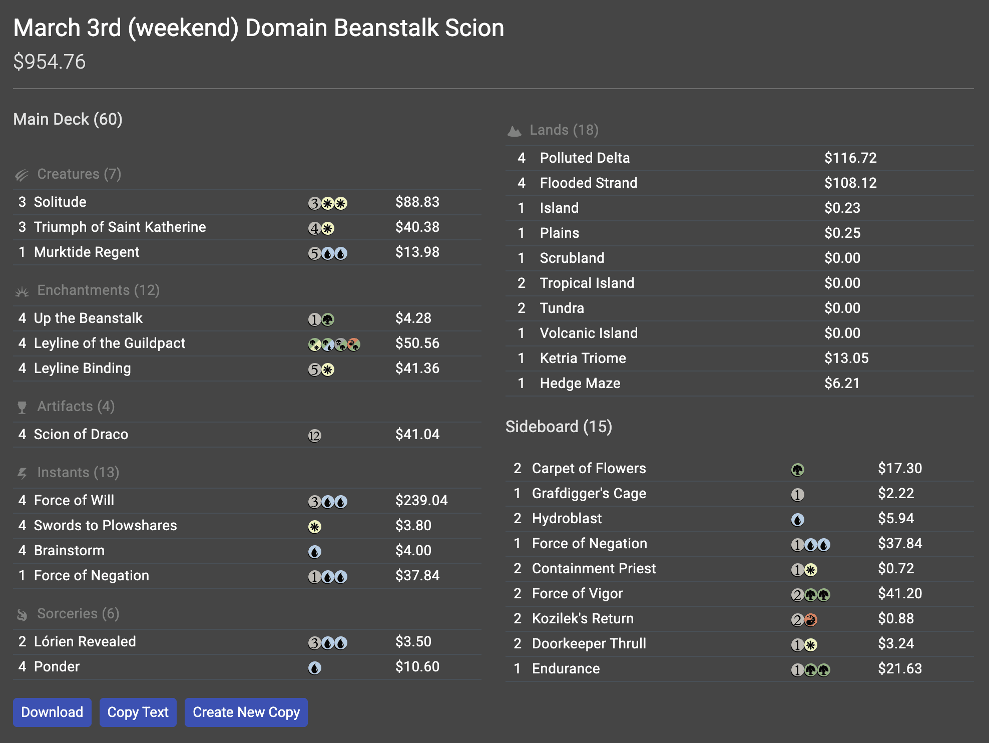
Task: Open the Polluted Delta card link
Action: click(x=584, y=158)
